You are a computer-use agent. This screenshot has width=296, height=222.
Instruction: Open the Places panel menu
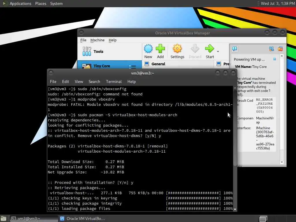pyautogui.click(x=40, y=3)
